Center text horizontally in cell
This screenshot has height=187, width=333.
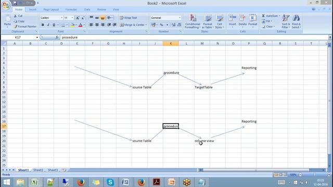[x=97, y=25]
